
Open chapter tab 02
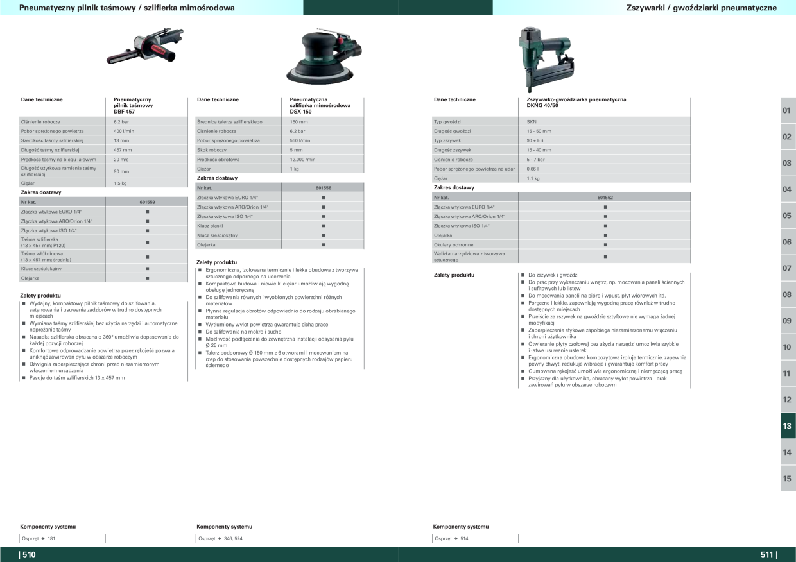tap(788, 137)
